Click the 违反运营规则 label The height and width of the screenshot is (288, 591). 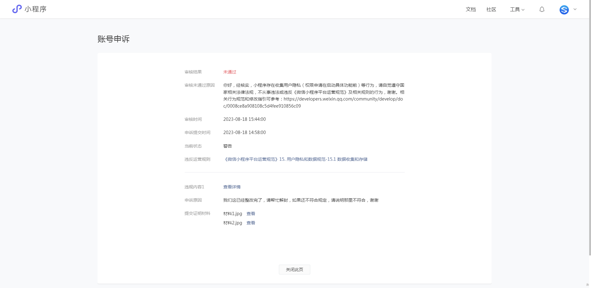click(197, 159)
